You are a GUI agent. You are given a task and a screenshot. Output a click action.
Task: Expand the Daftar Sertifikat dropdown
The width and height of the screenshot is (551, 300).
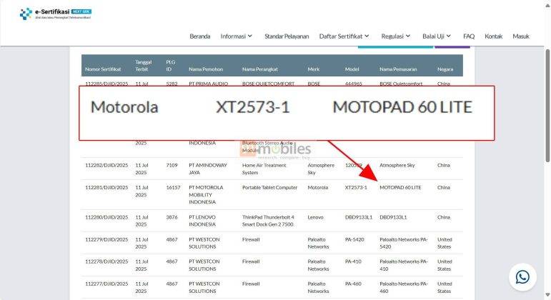[x=344, y=36]
